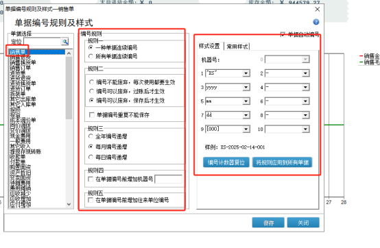Viewport: 380px width, 248px height.
Task: Open the blue help question-mark icon
Action: pos(316,22)
